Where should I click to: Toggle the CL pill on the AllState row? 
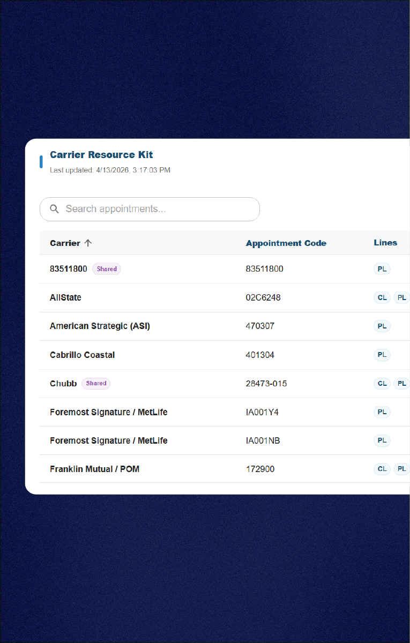382,297
